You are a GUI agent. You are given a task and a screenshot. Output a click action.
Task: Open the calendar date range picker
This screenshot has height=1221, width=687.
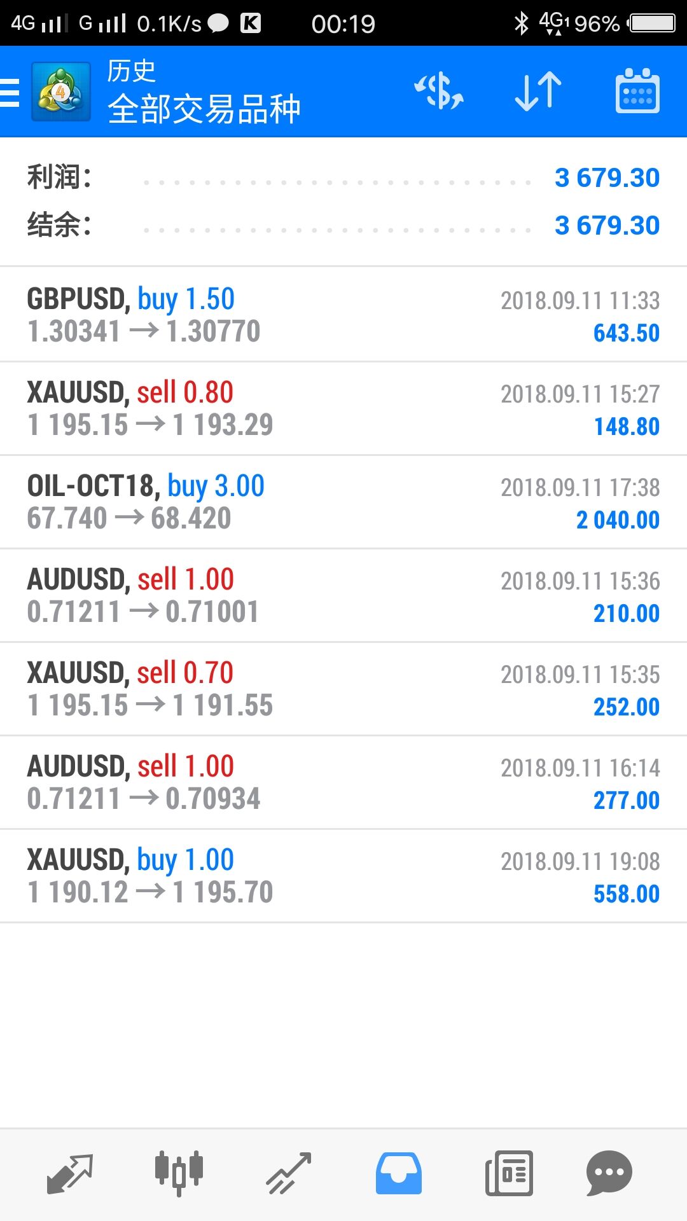click(x=637, y=92)
